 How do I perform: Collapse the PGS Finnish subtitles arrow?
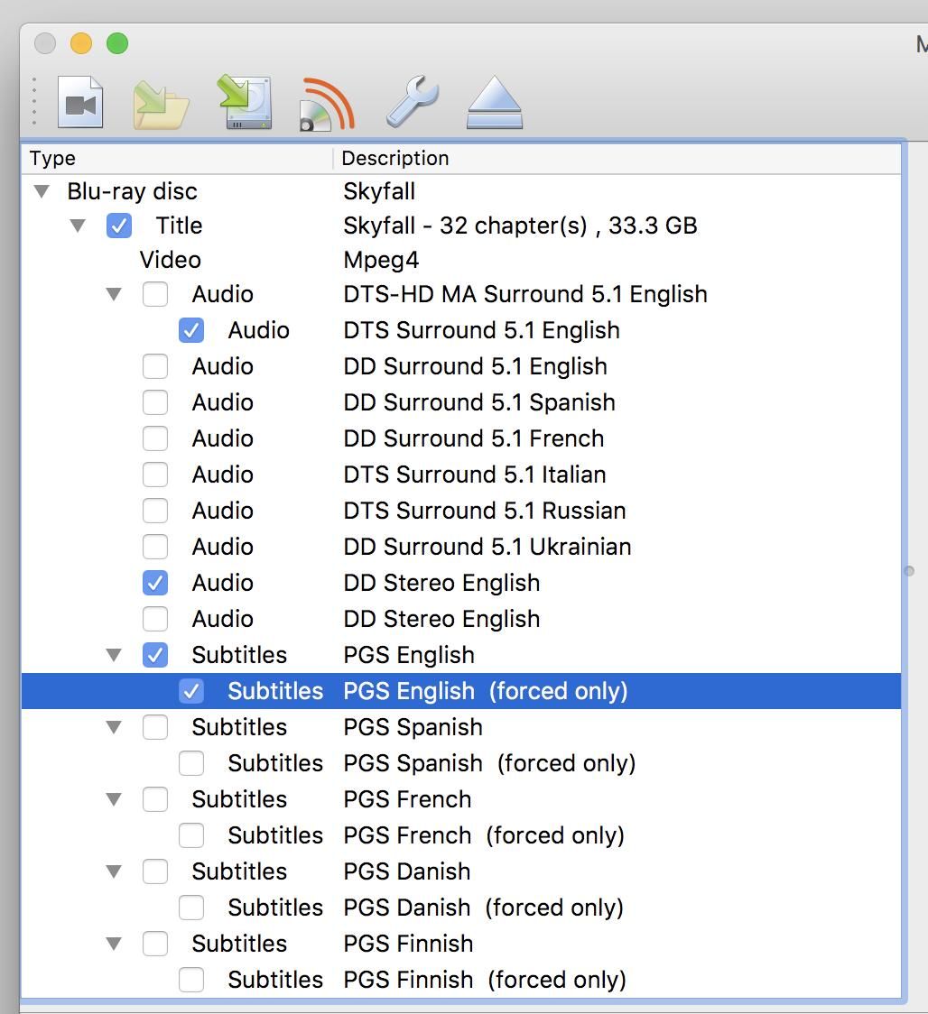click(x=114, y=945)
